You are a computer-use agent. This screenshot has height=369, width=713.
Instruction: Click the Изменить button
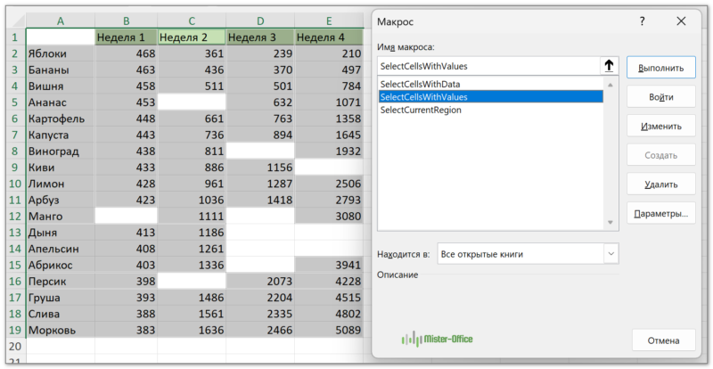point(660,126)
